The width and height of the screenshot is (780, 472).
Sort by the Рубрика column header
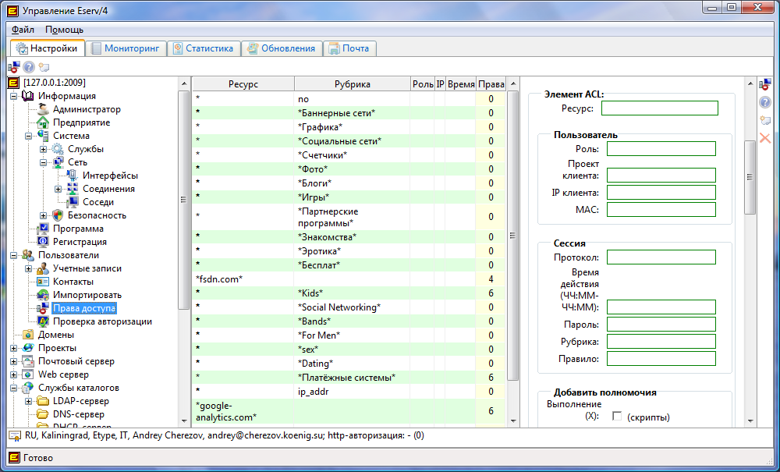coord(353,84)
